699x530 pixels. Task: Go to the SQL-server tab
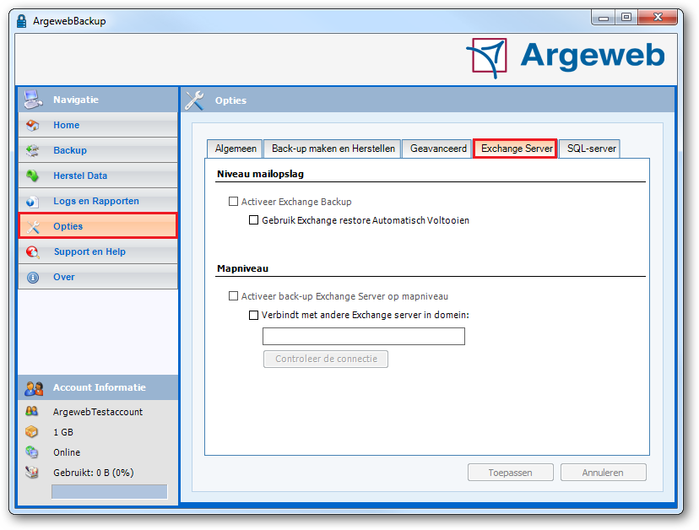[591, 149]
